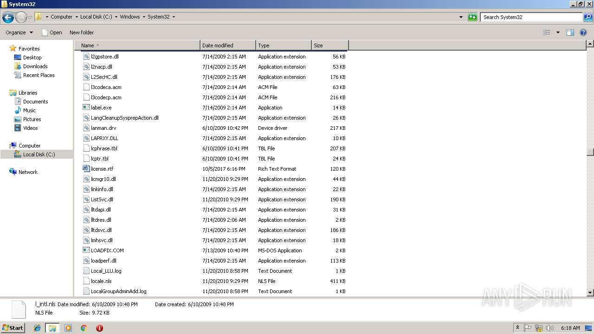Open the Start menu
The width and height of the screenshot is (594, 334).
tap(13, 328)
